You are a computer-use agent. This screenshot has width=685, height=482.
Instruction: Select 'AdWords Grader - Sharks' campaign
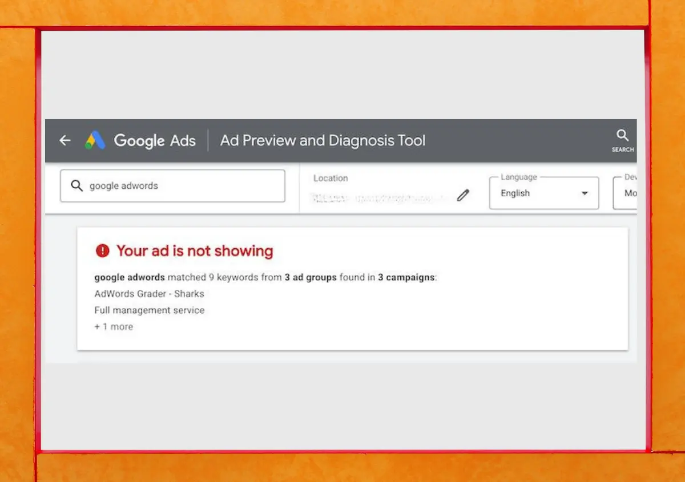coord(149,294)
